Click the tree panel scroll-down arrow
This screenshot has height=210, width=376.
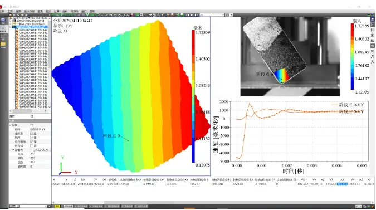(x=50, y=107)
